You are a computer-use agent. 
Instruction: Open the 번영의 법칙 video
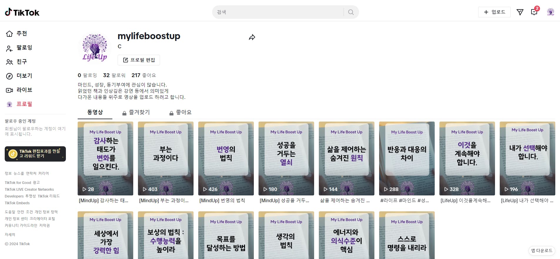226,158
